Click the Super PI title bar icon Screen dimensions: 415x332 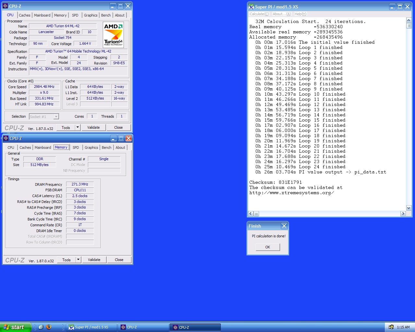coord(251,6)
